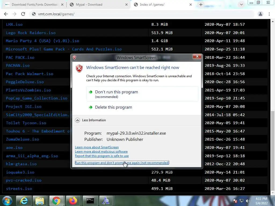275x206 pixels.
Task: Open PeggleDeluxe.iso link
Action: click(25, 82)
